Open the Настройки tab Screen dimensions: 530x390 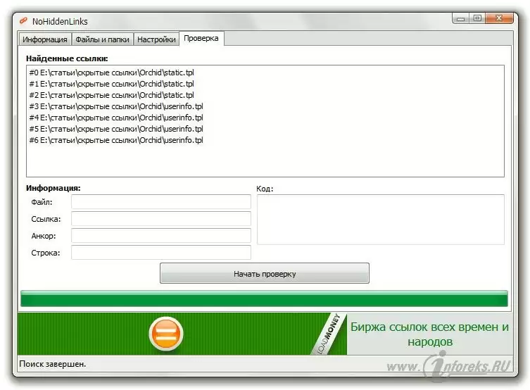point(156,39)
